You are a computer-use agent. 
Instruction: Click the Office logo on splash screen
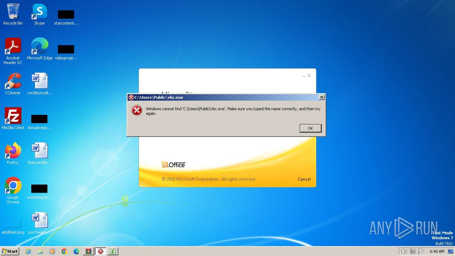[x=173, y=165]
